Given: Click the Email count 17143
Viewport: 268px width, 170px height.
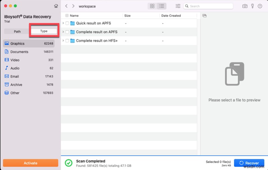Looking at the screenshot, I should point(49,76).
